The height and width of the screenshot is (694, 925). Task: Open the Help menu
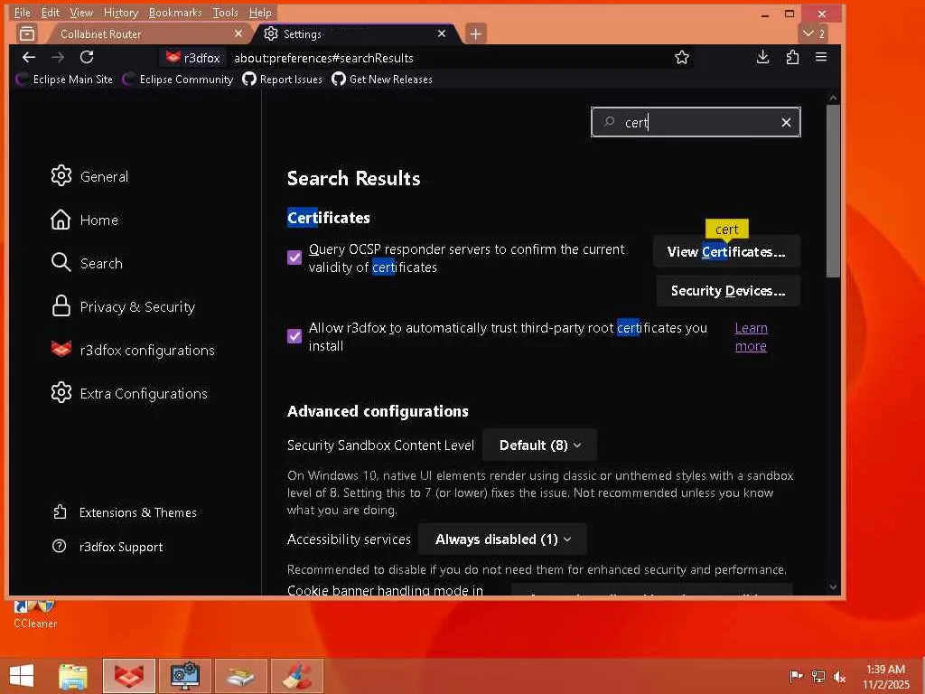point(260,13)
